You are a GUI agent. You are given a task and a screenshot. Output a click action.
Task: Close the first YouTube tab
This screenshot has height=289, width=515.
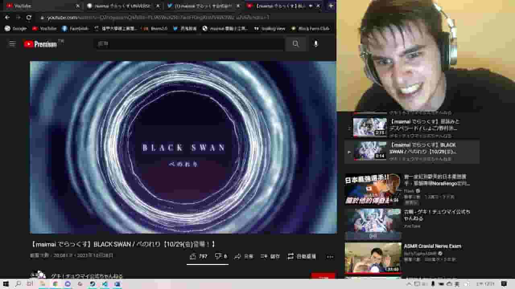[78, 6]
